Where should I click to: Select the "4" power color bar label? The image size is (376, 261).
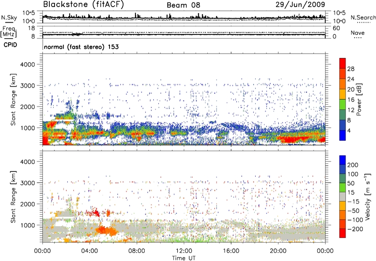click(349, 131)
